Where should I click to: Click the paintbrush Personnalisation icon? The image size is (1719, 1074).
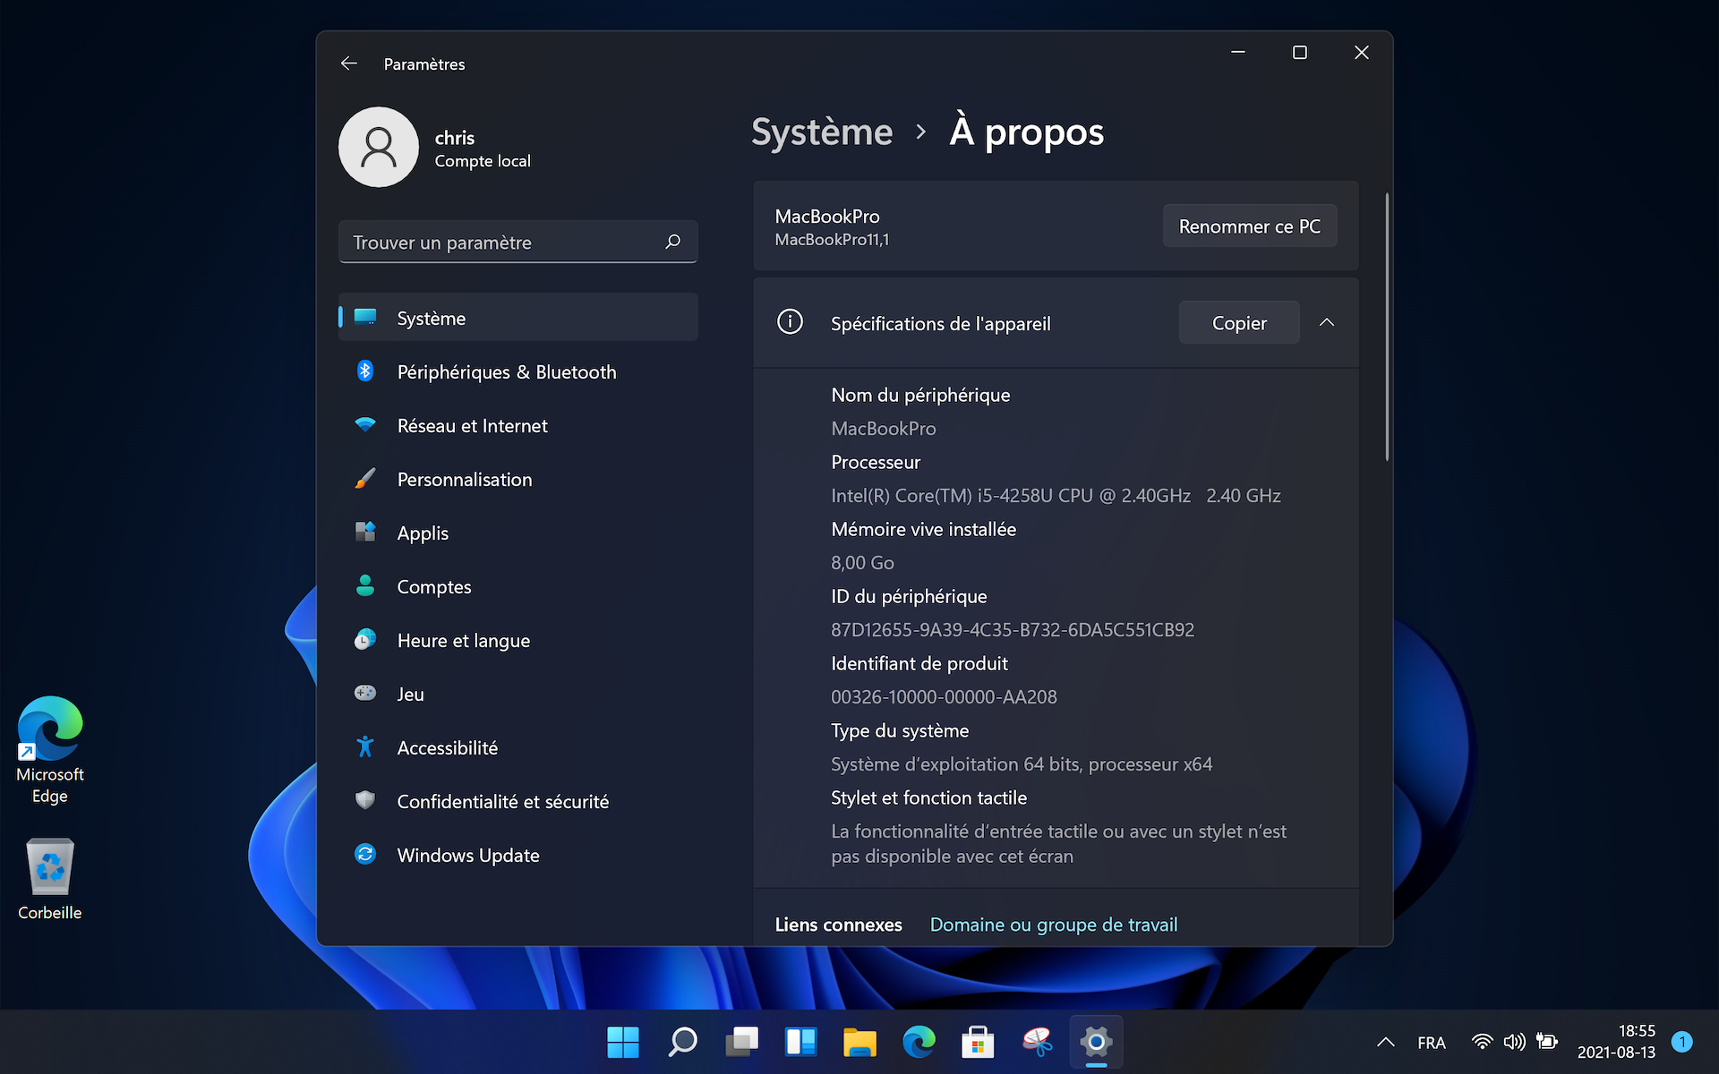coord(365,479)
